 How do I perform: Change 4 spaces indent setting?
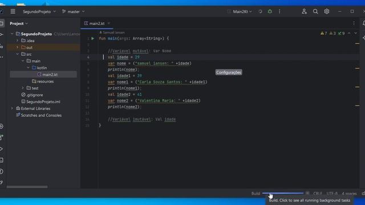tap(349, 194)
